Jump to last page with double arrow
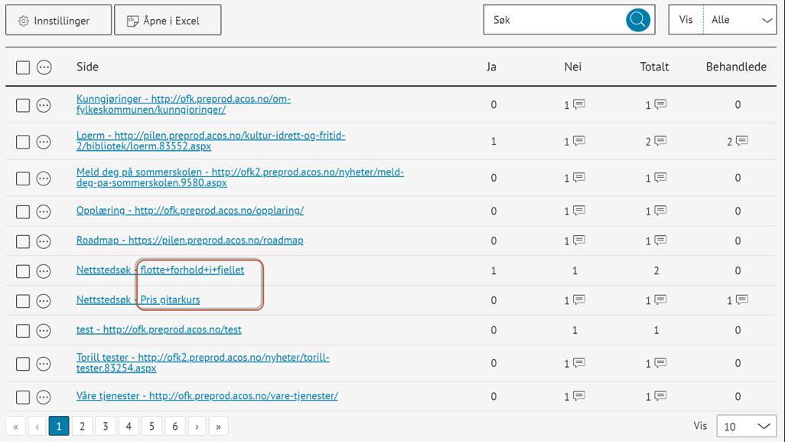Screen dimensions: 785x442 [x=218, y=426]
